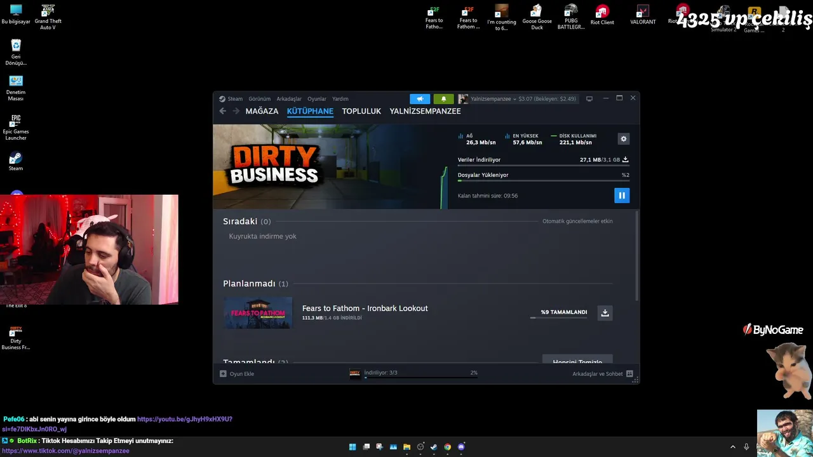Open Bu bilgisayar desktop icon
Viewport: 813px width, 457px height.
pyautogui.click(x=16, y=15)
